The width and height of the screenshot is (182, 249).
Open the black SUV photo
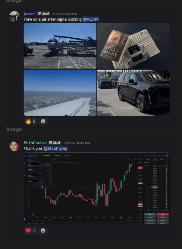133,92
